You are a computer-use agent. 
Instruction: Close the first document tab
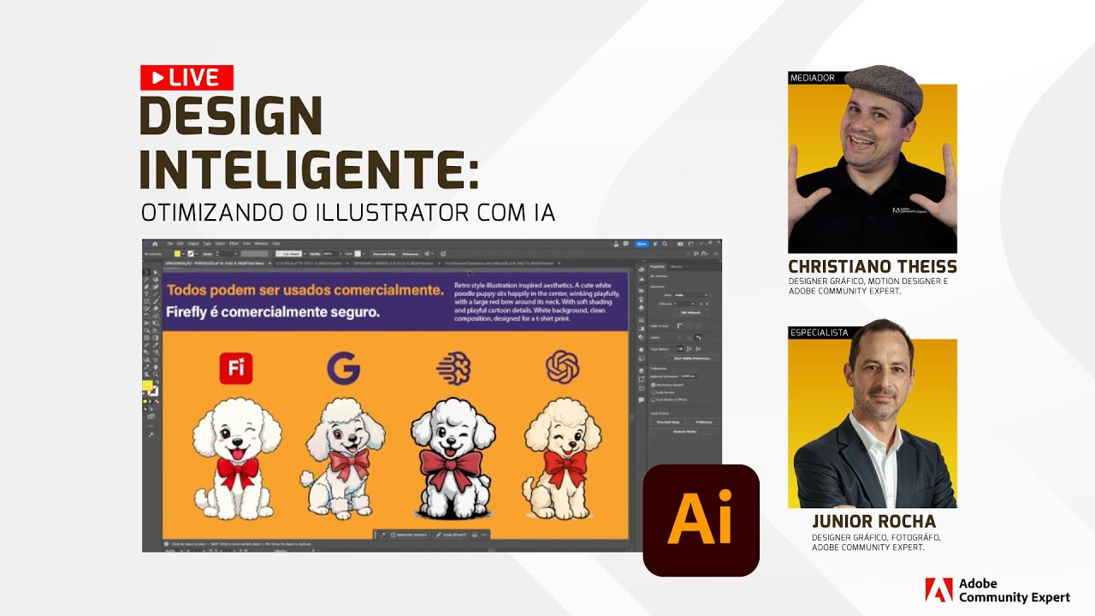tap(270, 264)
